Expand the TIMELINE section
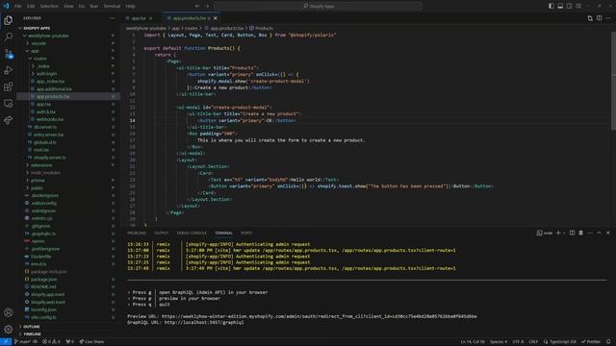 [32, 334]
